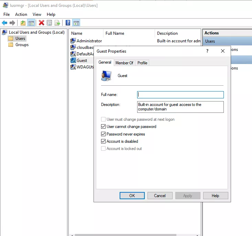Click the Back arrow toolbar icon
Viewport: 252px width, 236px height.
click(4, 23)
